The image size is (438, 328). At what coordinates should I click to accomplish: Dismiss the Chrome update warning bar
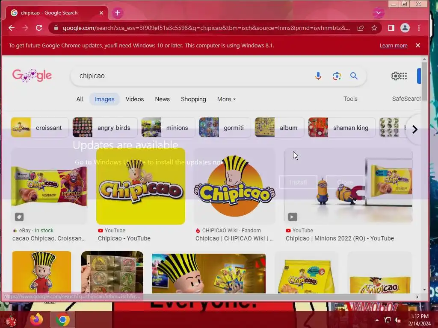coord(418,45)
